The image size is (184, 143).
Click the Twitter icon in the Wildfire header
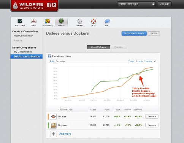pyautogui.click(x=54, y=5)
